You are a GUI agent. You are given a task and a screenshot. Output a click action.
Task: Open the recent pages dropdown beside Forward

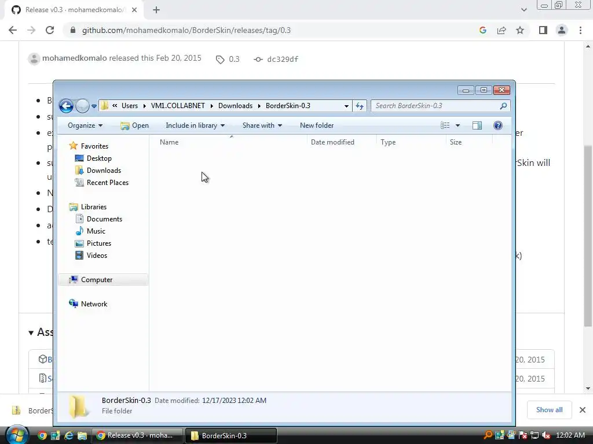click(94, 106)
